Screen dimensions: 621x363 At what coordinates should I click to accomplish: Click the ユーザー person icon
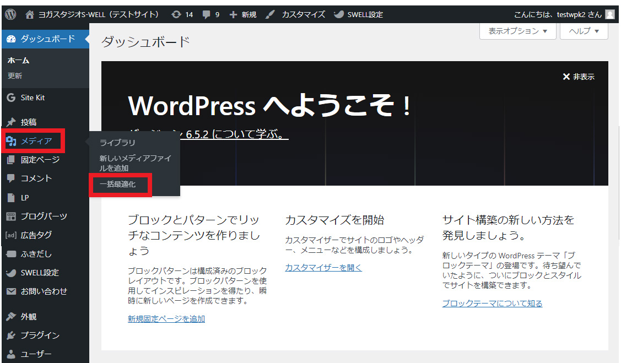[x=11, y=354]
